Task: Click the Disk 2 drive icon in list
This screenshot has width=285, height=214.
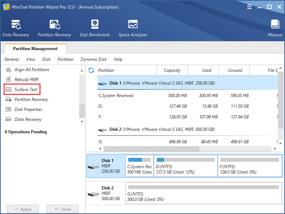Action: pyautogui.click(x=102, y=130)
